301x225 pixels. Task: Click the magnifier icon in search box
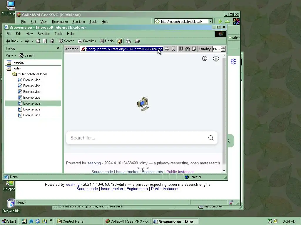tap(211, 138)
